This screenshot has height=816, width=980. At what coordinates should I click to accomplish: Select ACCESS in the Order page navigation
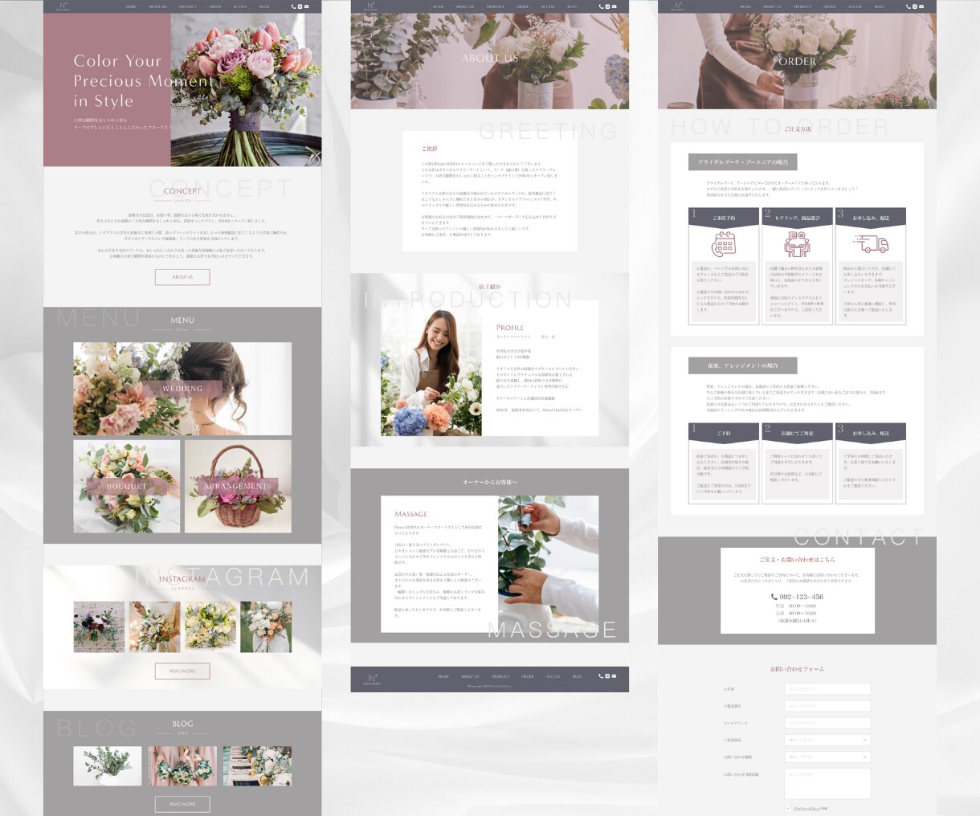[x=855, y=6]
